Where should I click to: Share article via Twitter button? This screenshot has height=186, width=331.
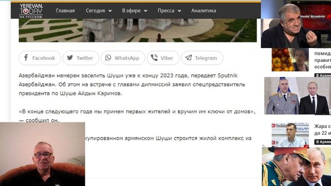81,58
